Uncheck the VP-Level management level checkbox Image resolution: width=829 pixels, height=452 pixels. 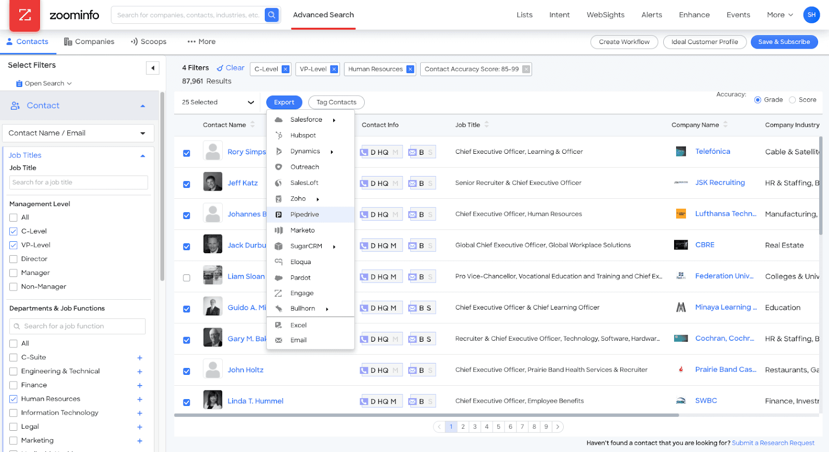coord(13,245)
